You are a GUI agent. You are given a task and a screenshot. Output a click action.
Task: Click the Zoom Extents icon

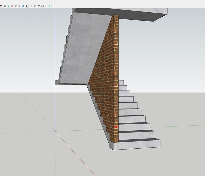coord(12,6)
